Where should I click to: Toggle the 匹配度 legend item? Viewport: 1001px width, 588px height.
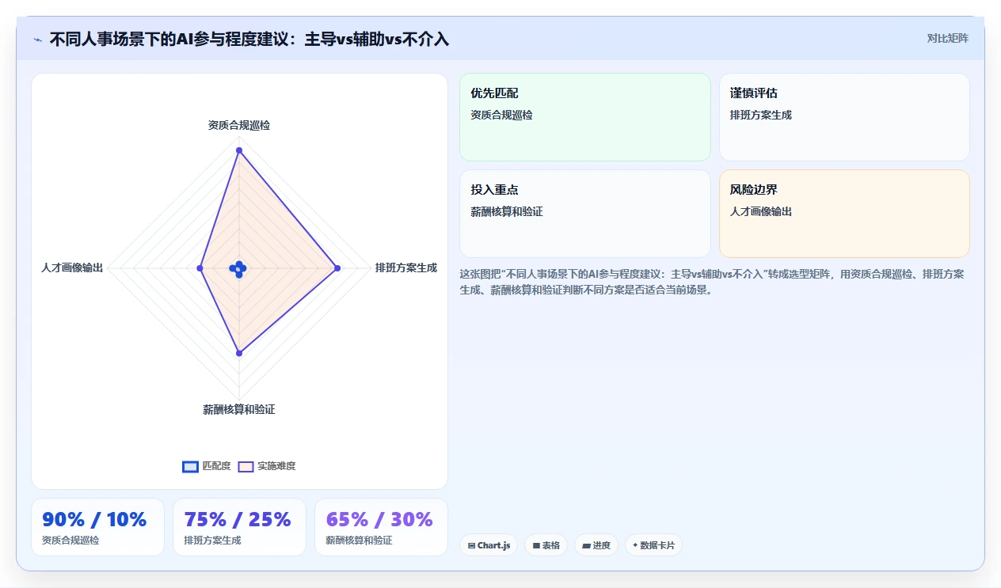[x=207, y=466]
